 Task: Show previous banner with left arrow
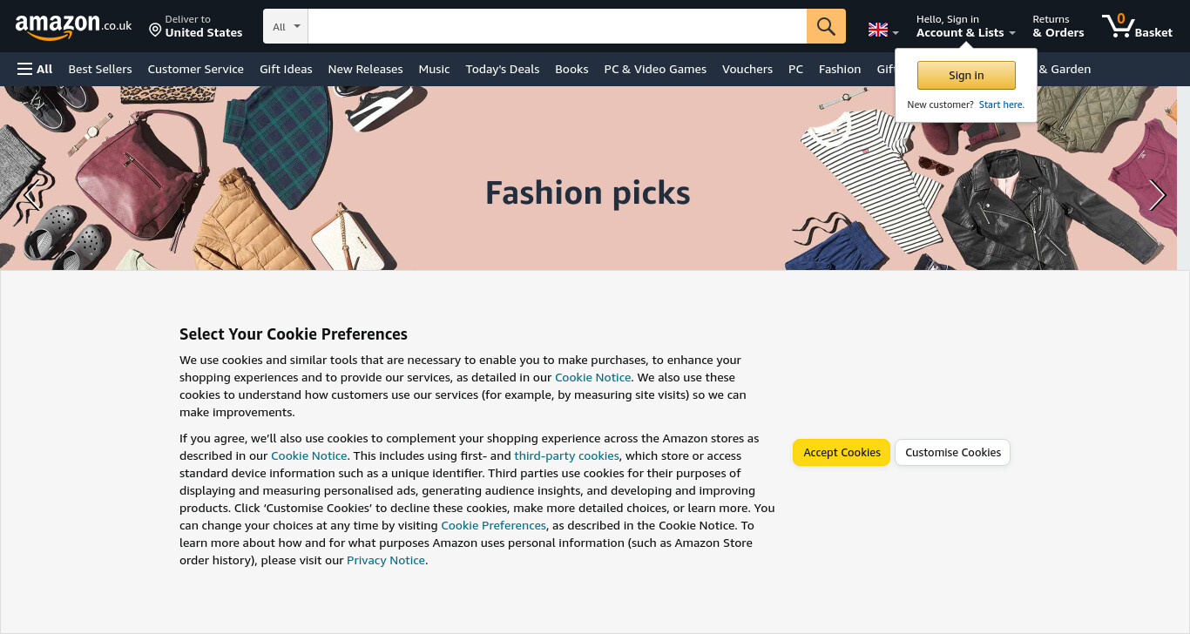click(31, 195)
